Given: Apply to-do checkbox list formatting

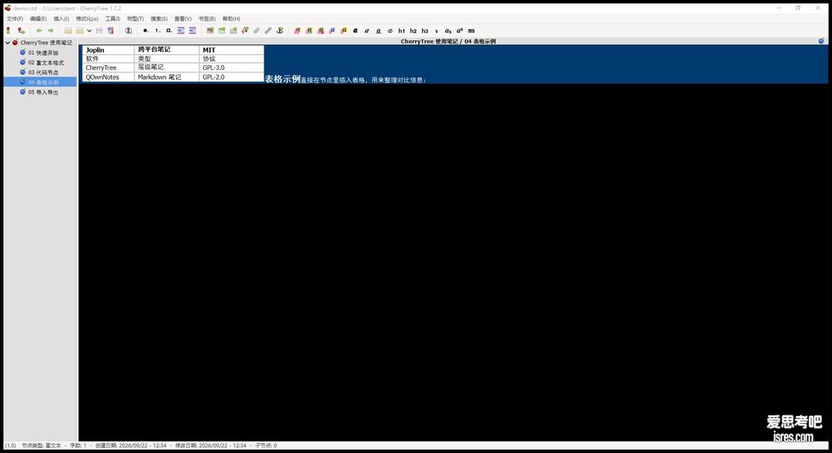Looking at the screenshot, I should (168, 30).
